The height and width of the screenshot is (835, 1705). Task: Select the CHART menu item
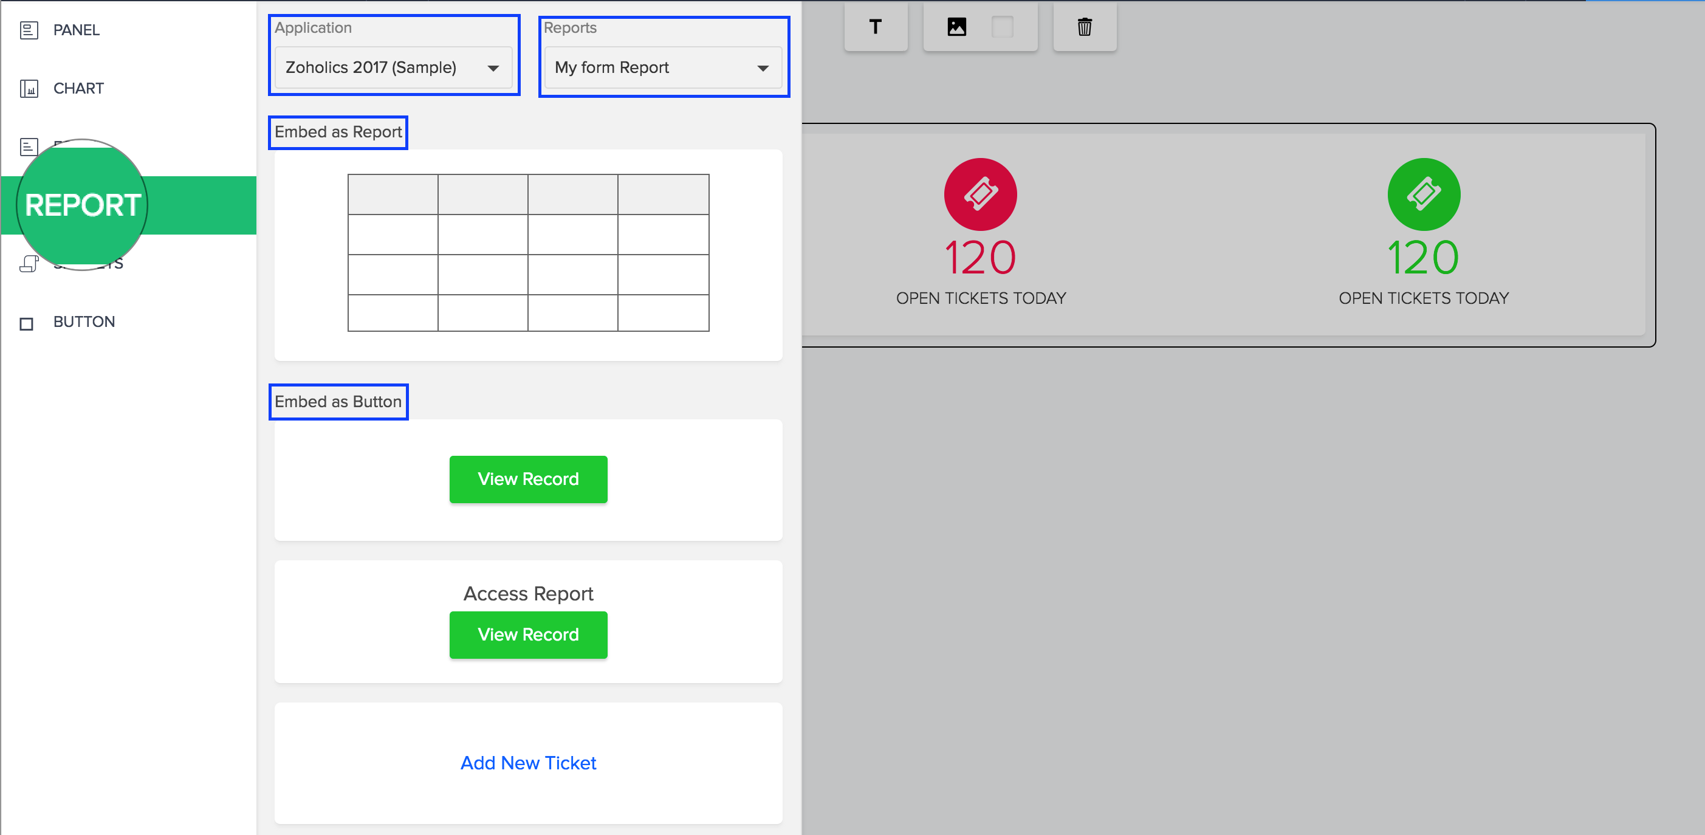click(78, 89)
